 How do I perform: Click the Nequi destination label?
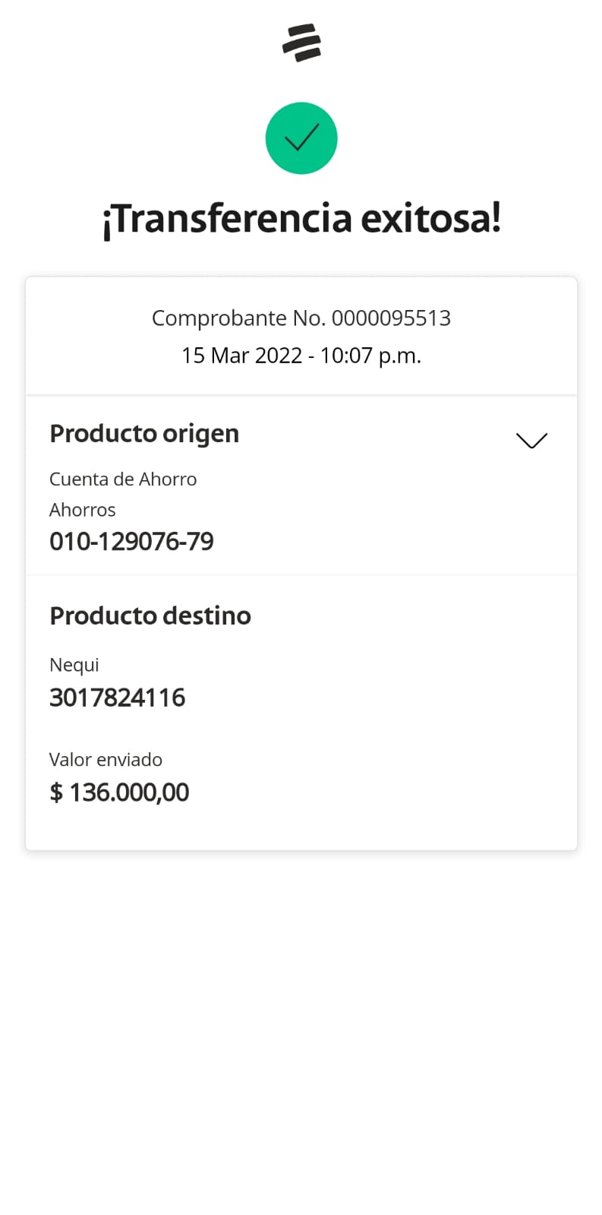pyautogui.click(x=74, y=665)
